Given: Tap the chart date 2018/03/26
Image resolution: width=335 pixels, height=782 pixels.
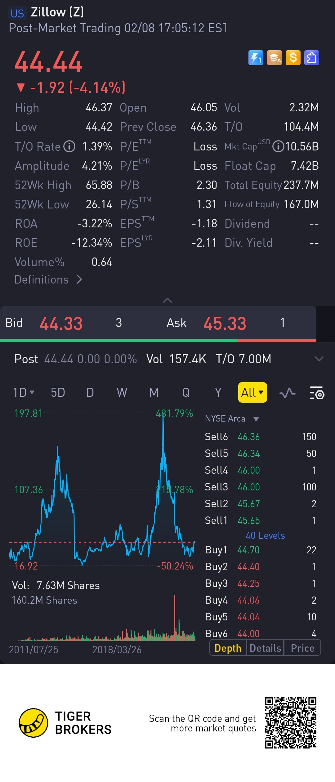Looking at the screenshot, I should (117, 650).
